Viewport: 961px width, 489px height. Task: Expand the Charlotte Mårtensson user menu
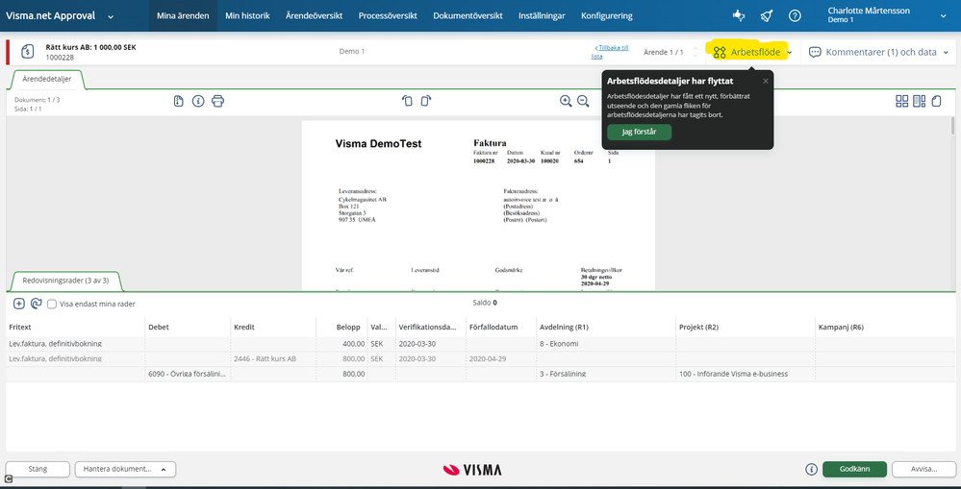click(x=944, y=16)
